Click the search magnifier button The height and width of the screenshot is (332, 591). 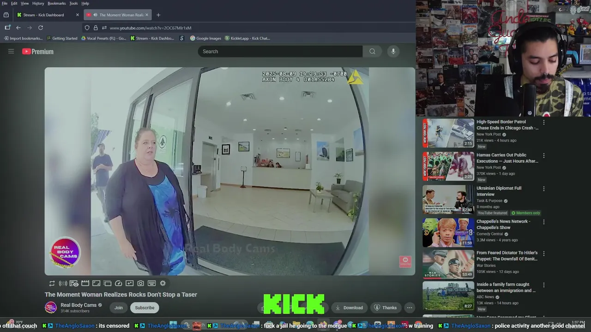[372, 51]
